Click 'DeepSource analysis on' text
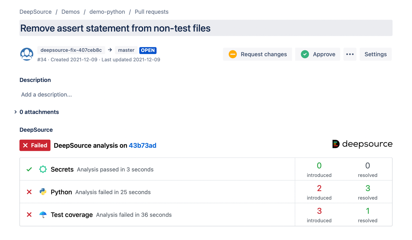Screen dimensions: 412x240 90,145
